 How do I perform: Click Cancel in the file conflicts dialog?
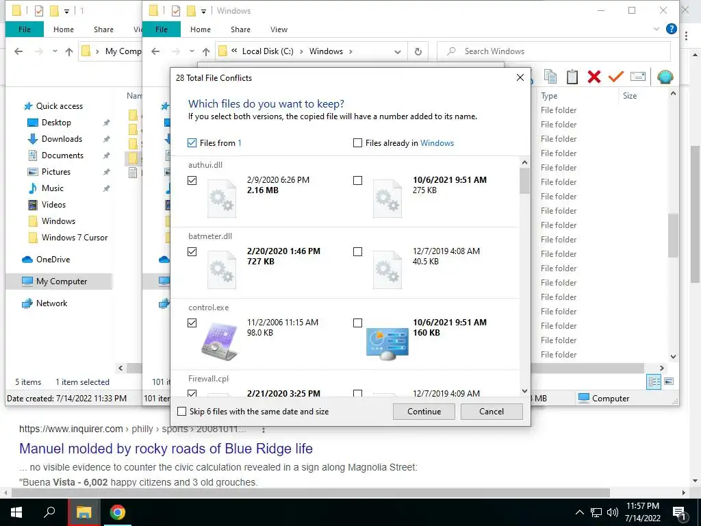[x=492, y=412]
